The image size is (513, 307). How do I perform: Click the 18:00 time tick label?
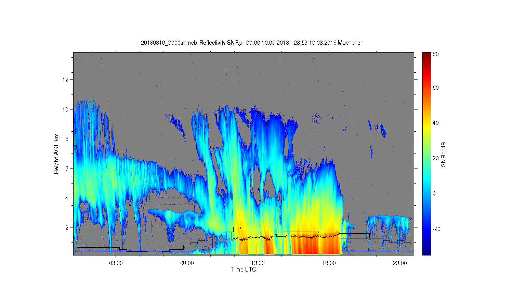tap(329, 263)
